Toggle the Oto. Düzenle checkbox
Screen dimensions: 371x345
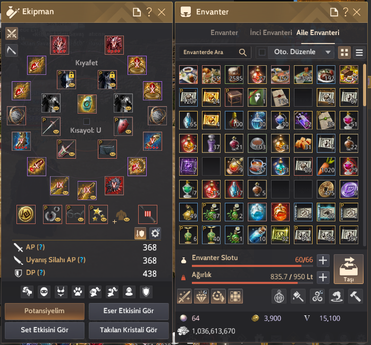(x=262, y=52)
